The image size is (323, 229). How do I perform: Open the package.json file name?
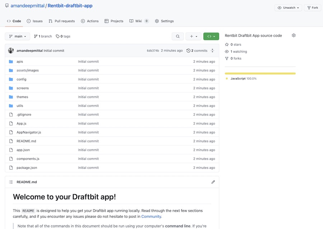27,168
